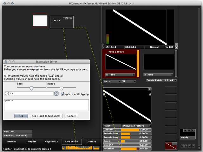Open the second track fade dropdown arrow
Screen dimensions: 203x152
[172, 75]
